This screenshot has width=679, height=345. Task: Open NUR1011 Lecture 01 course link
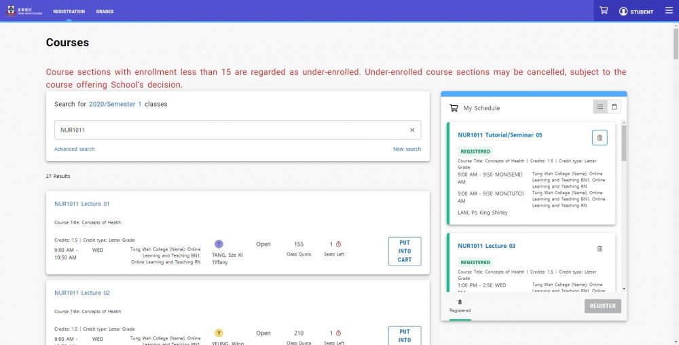(x=82, y=204)
